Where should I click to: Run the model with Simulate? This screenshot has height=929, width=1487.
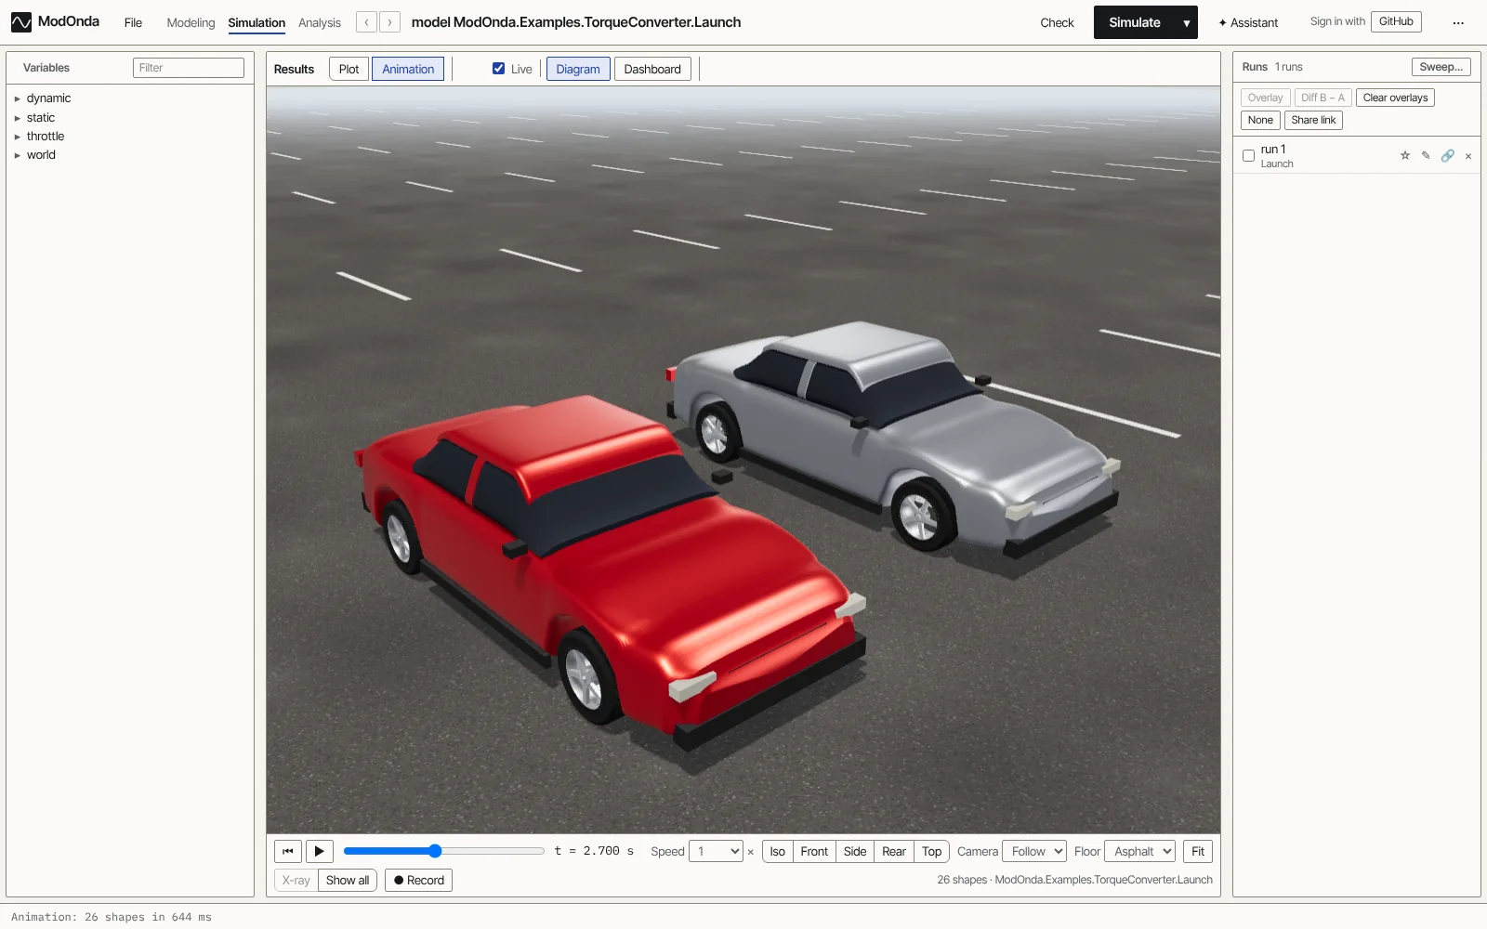click(1135, 22)
